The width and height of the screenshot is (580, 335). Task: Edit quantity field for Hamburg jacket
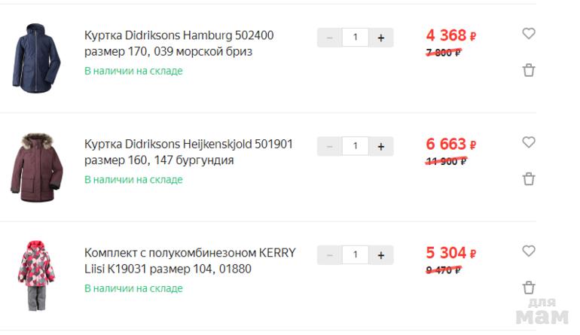pos(355,38)
